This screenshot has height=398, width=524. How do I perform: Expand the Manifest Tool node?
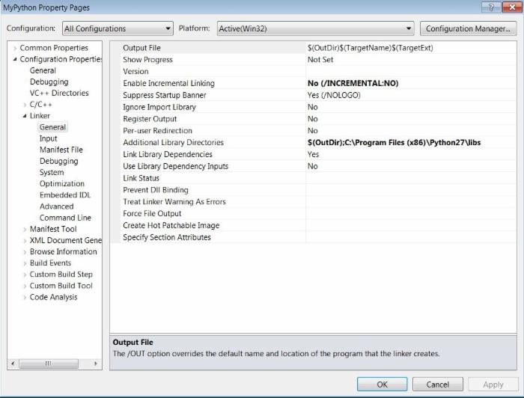pos(25,229)
